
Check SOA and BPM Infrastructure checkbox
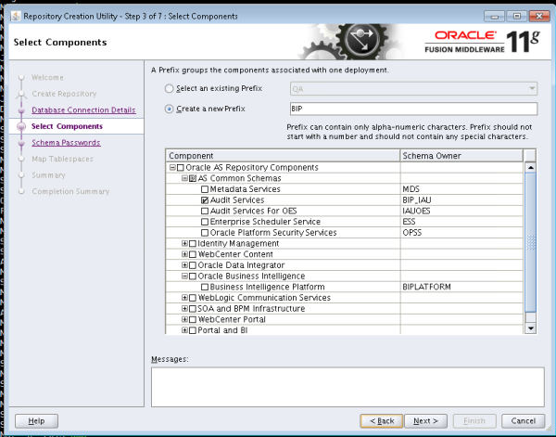tap(193, 309)
